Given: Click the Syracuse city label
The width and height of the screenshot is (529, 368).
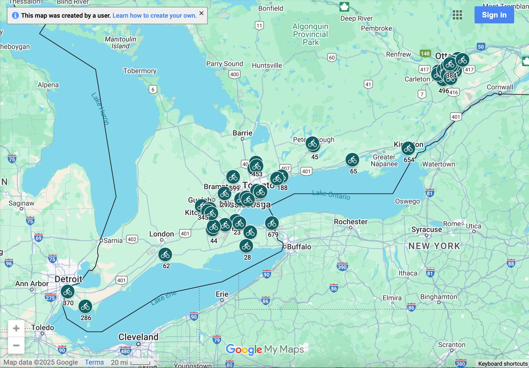Looking at the screenshot, I should (x=427, y=230).
